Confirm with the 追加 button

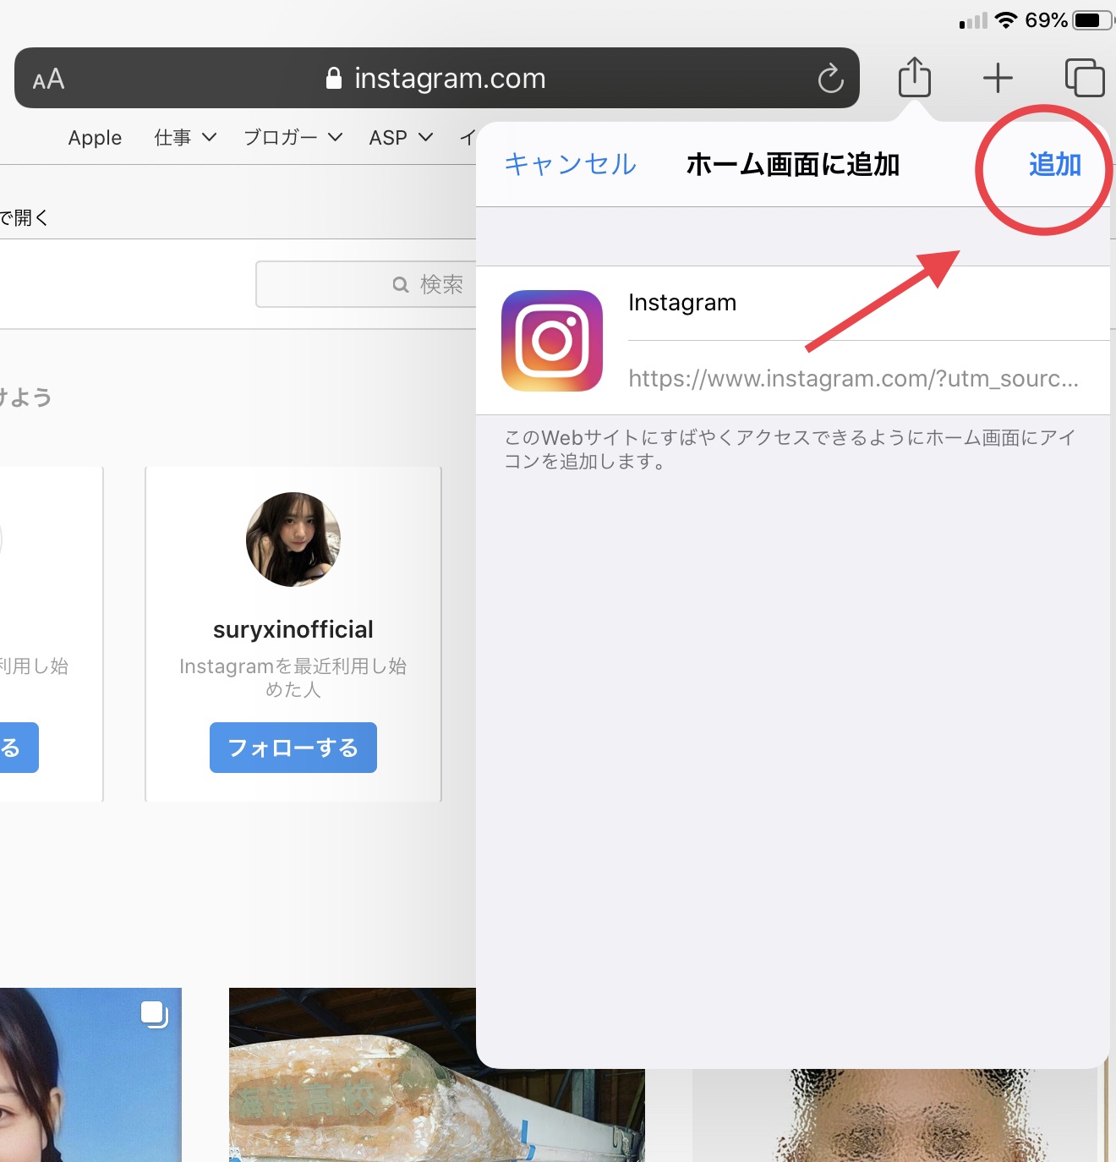[1054, 164]
